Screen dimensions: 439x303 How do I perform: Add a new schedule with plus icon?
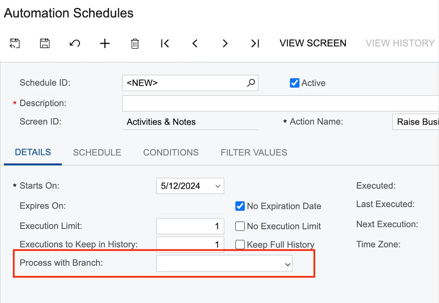point(105,43)
